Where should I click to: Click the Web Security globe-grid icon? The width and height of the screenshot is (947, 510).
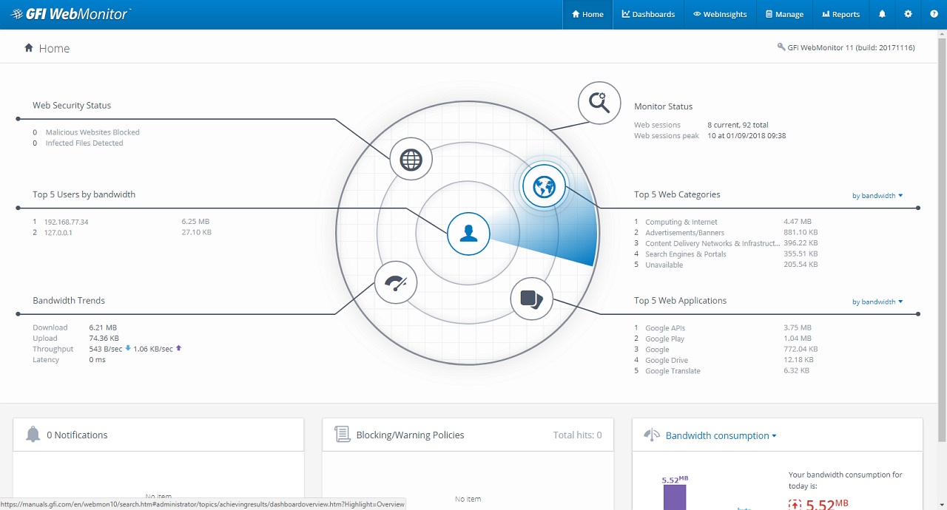[411, 159]
